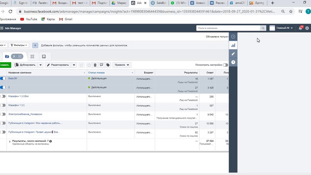Sort by the Охват column header

(210, 73)
